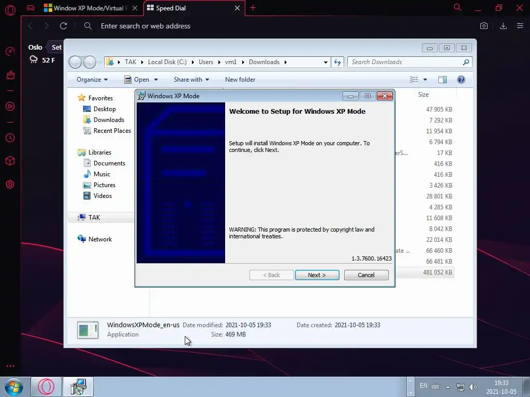Viewport: 530px width, 397px height.
Task: Click the change view icon in Explorer
Action: (x=414, y=79)
